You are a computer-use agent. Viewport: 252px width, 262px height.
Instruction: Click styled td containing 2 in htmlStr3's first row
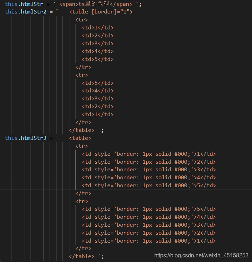tap(149, 162)
